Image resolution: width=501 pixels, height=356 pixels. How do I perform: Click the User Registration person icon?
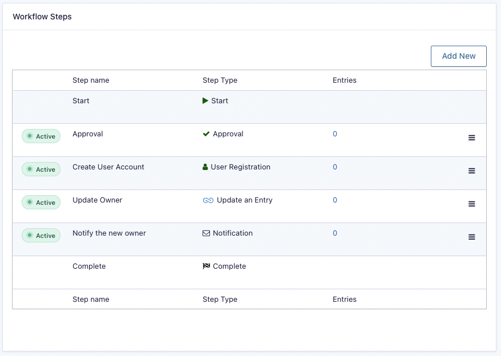coord(205,167)
